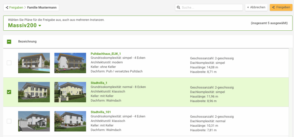Toggle the select-all checkbox in header row
Screen dimensions: 294x137
[9, 42]
